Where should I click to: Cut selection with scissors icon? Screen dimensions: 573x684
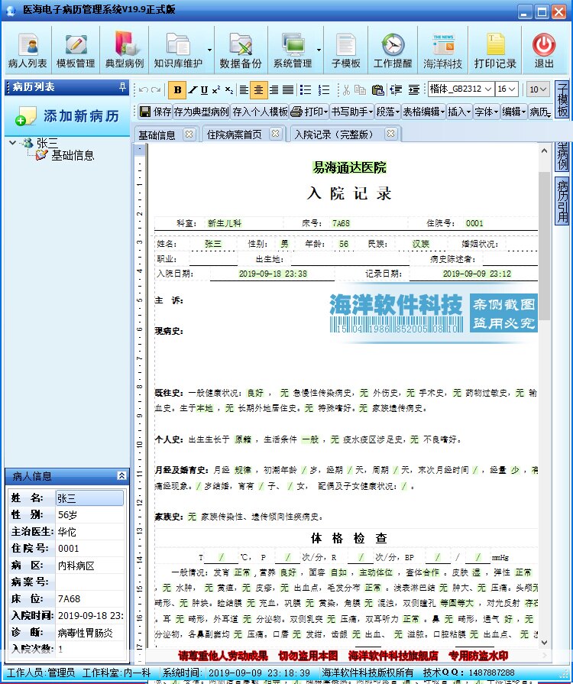346,90
